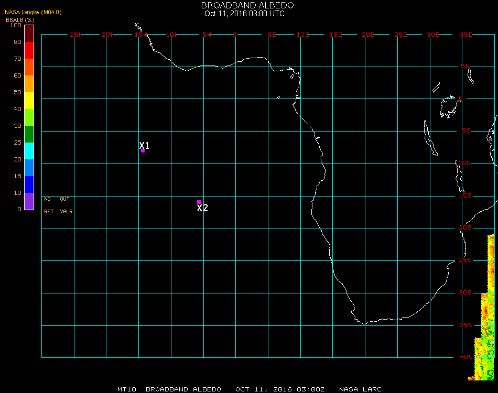Click the BBALB (%) colorbar label
The width and height of the screenshot is (498, 393).
pyautogui.click(x=20, y=20)
